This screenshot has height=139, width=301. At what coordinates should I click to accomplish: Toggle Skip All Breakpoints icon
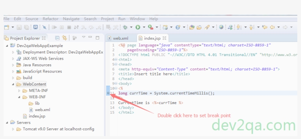coord(44,28)
